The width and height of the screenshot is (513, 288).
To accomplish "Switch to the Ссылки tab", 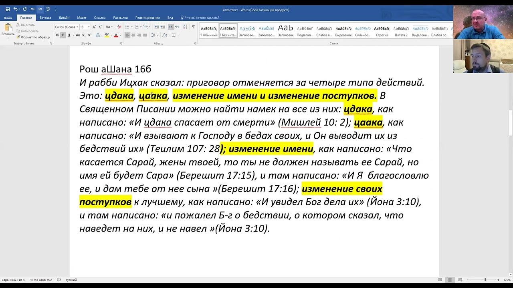I will (x=100, y=18).
